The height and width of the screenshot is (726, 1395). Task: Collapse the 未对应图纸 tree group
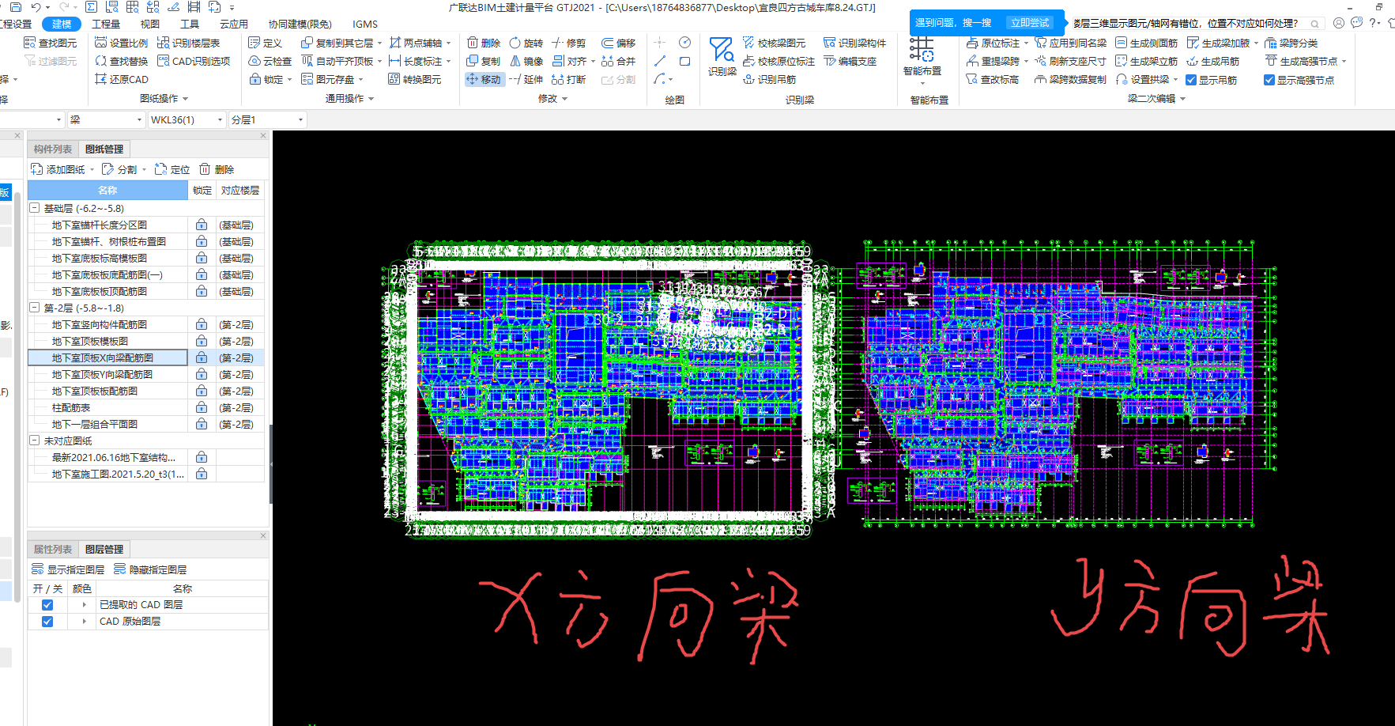click(35, 441)
